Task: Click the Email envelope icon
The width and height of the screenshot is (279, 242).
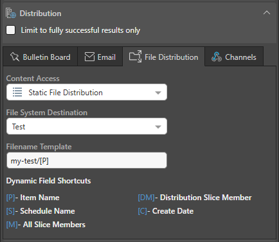Action: (89, 57)
